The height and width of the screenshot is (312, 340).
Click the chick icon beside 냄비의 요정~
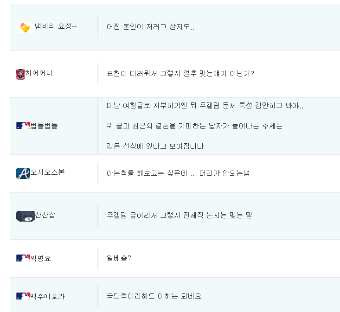[x=25, y=27]
